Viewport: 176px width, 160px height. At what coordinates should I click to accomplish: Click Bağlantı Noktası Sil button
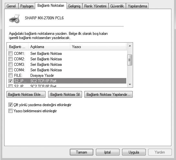[65, 95]
